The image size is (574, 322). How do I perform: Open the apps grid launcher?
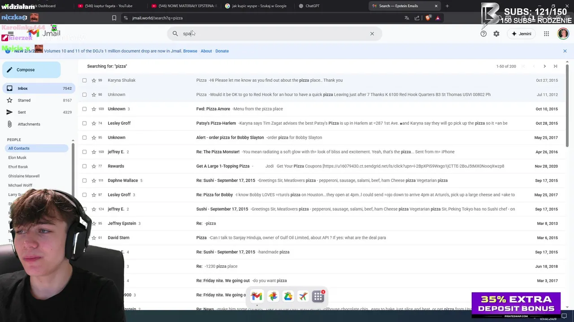coord(546,34)
